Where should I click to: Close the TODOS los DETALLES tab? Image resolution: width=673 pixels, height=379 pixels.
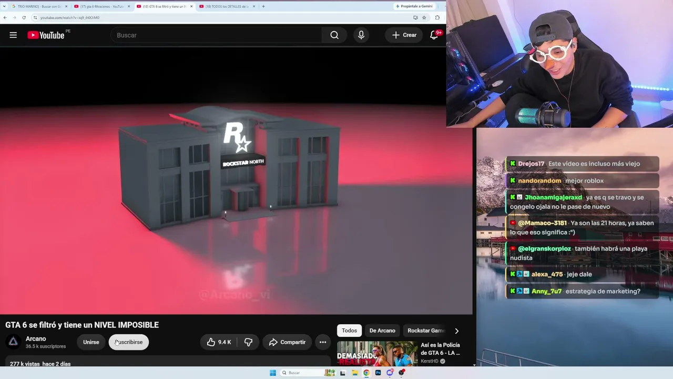(x=254, y=6)
